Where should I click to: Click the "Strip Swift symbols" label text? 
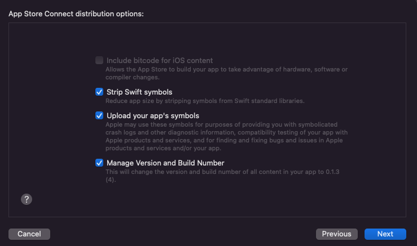(139, 92)
